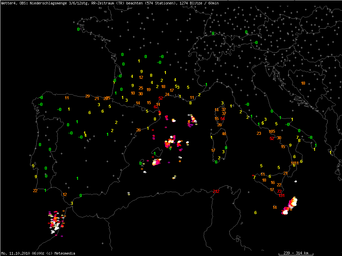Click the orange 46 value over Sardinia

[x=224, y=134]
